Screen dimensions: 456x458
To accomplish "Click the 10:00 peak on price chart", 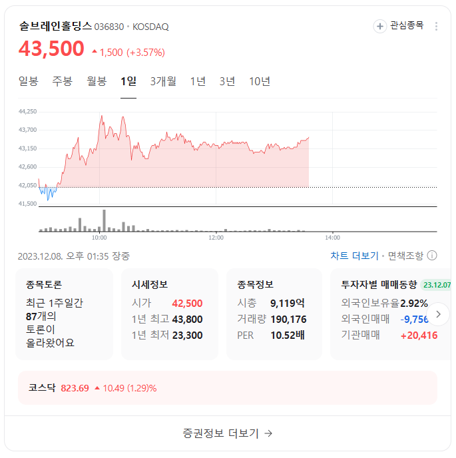I will (x=102, y=116).
